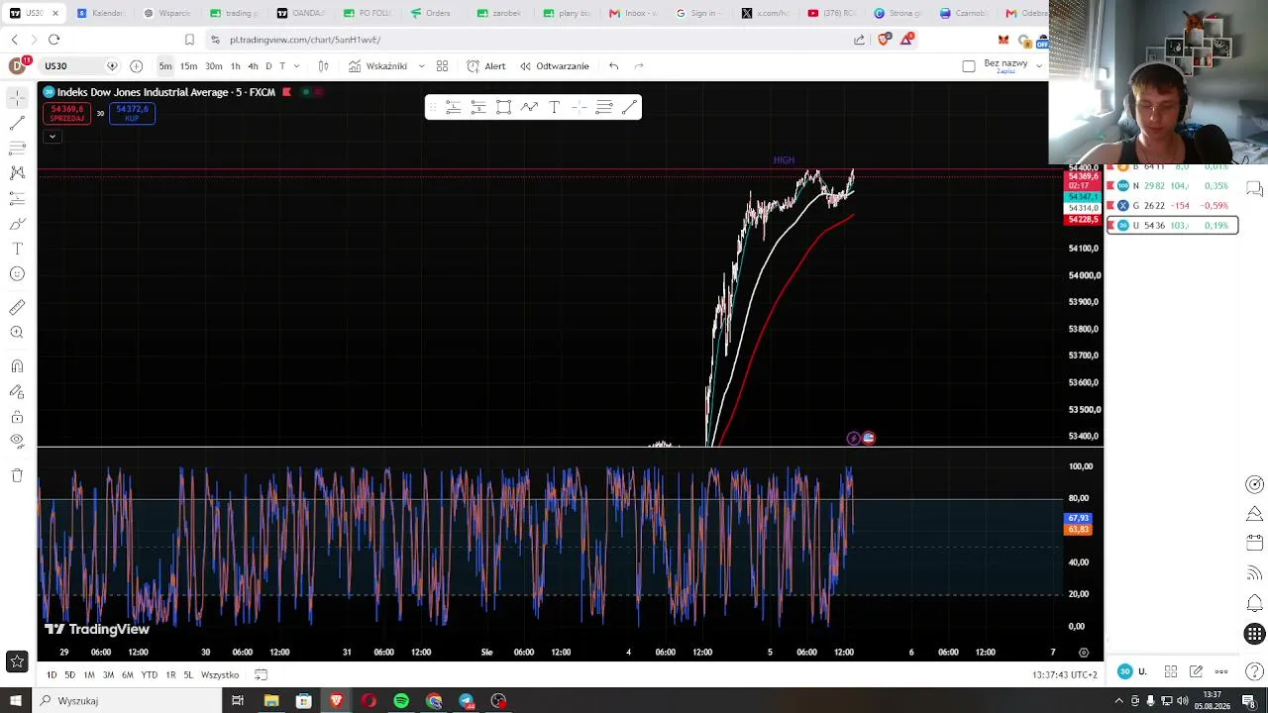Click the short position tool in floating toolbar

pos(478,107)
